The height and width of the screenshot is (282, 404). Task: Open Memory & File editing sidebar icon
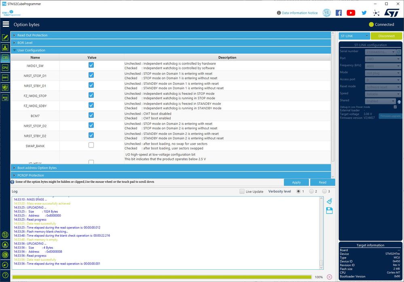[5, 37]
